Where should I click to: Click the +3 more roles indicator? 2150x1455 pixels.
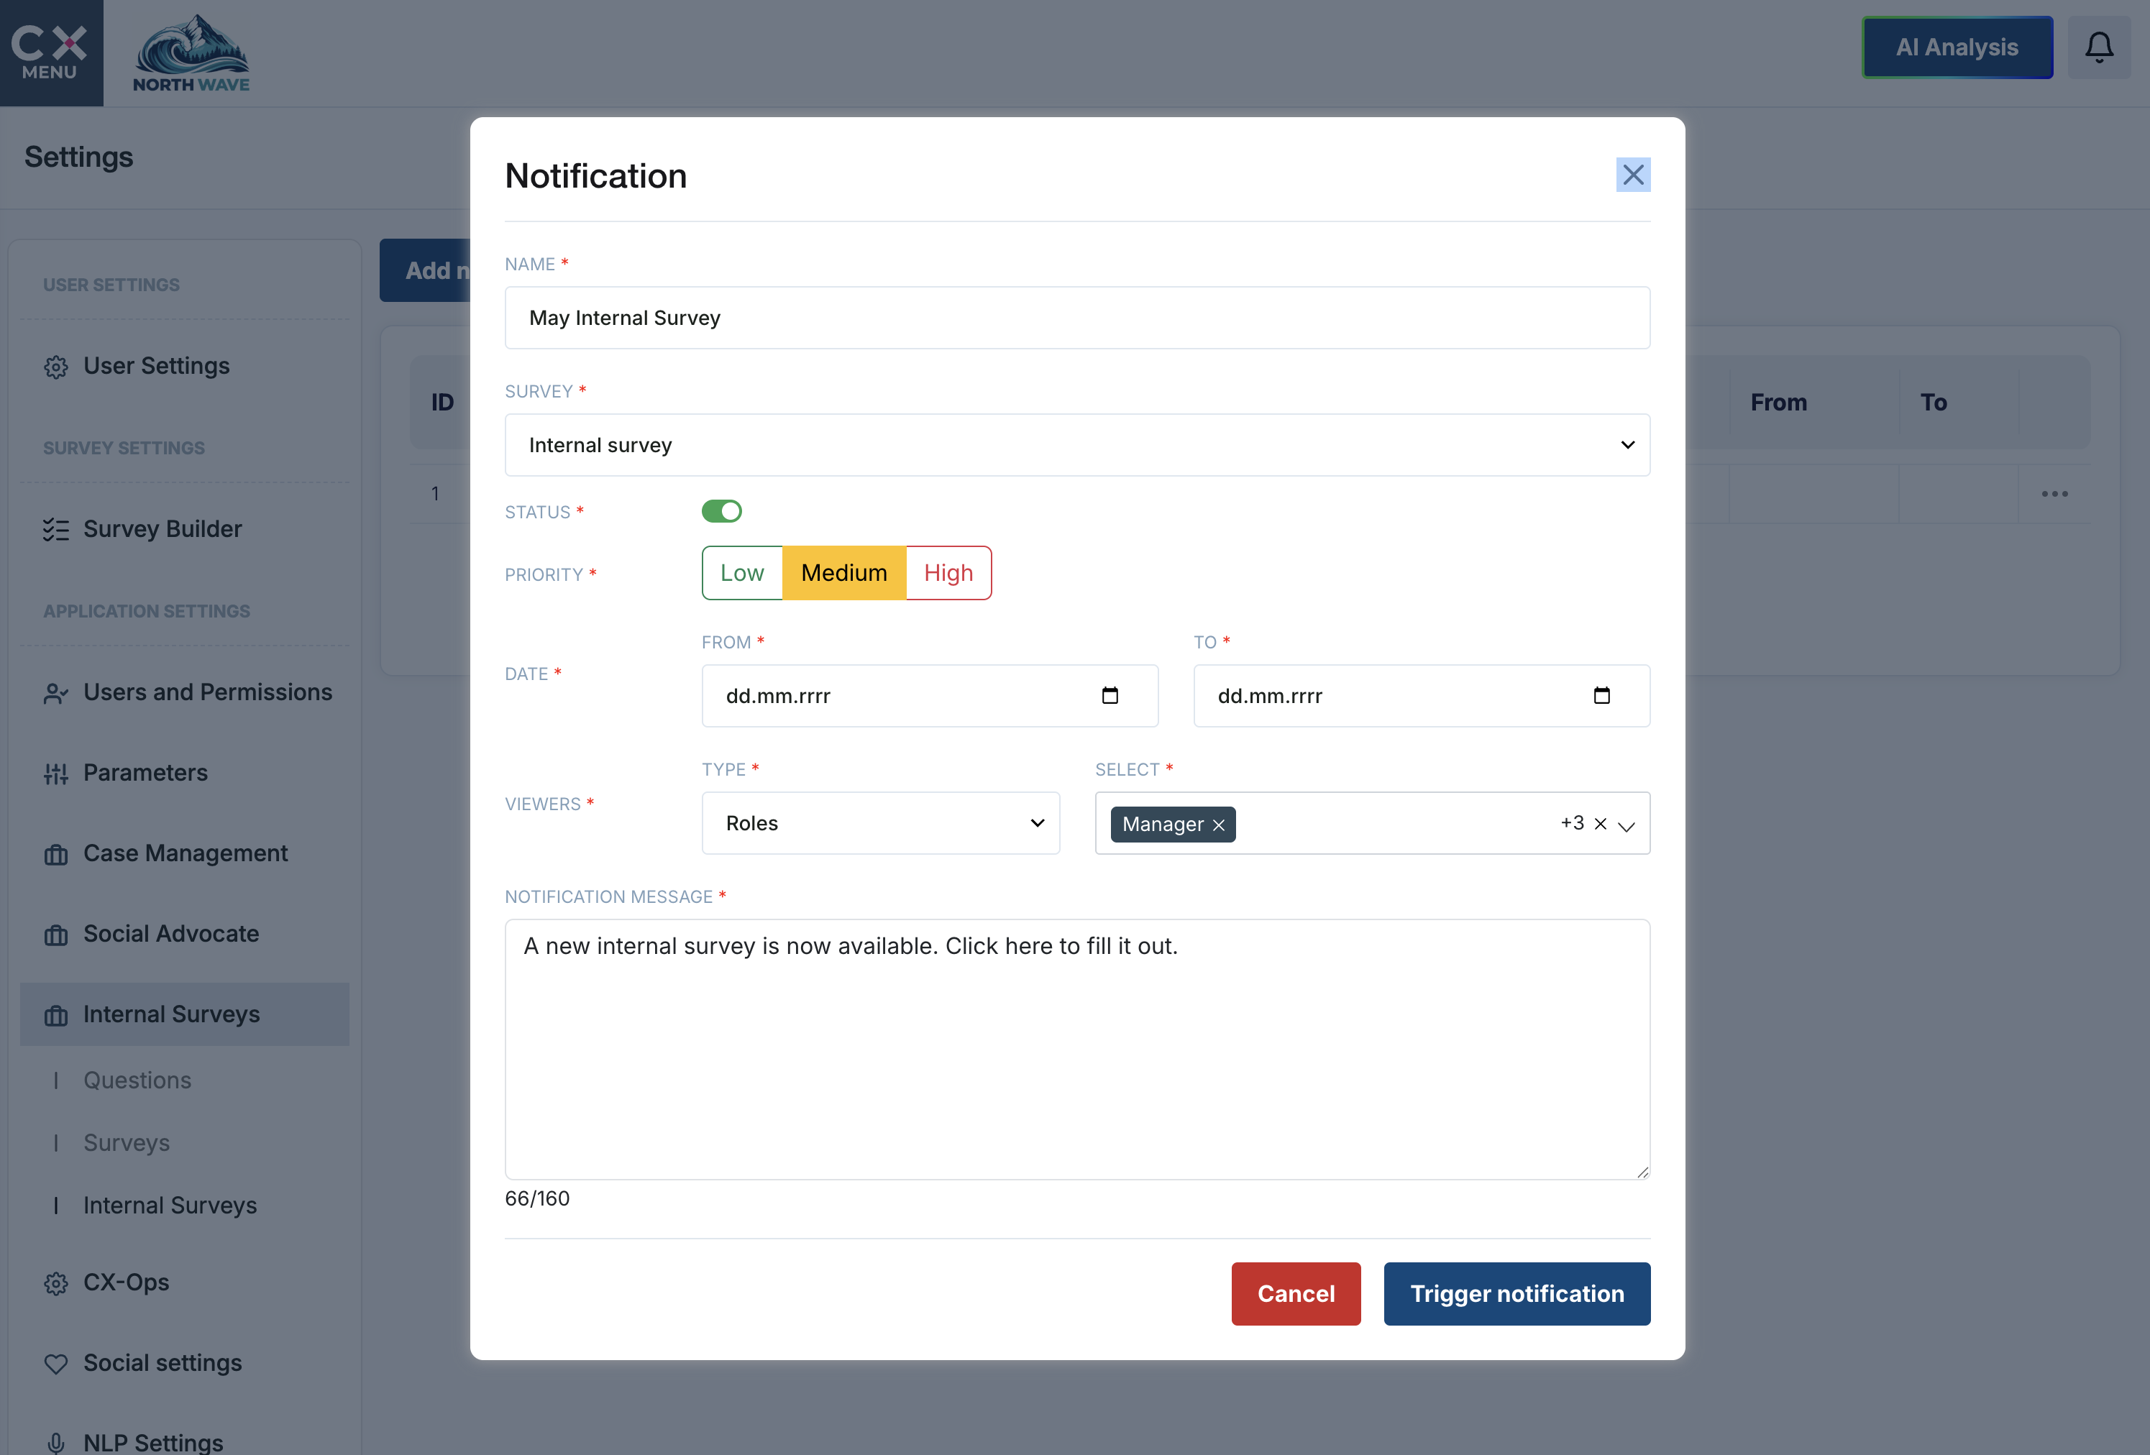point(1572,822)
